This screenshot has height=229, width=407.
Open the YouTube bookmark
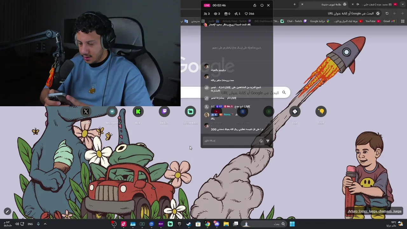(372, 21)
